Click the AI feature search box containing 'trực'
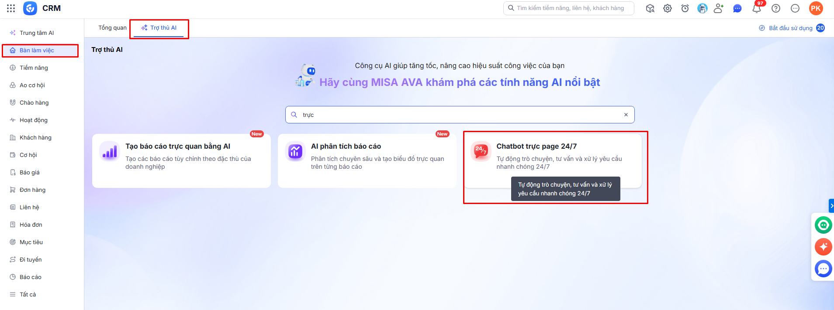834x310 pixels. click(x=460, y=115)
